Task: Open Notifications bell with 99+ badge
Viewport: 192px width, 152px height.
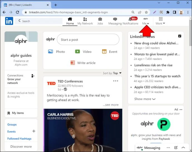Action: point(133,19)
